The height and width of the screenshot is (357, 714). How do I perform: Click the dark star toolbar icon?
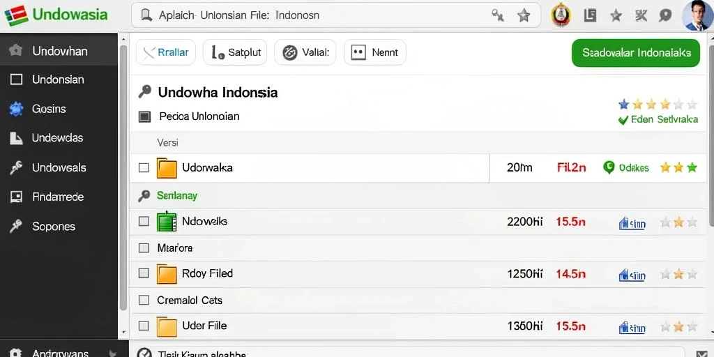(616, 15)
